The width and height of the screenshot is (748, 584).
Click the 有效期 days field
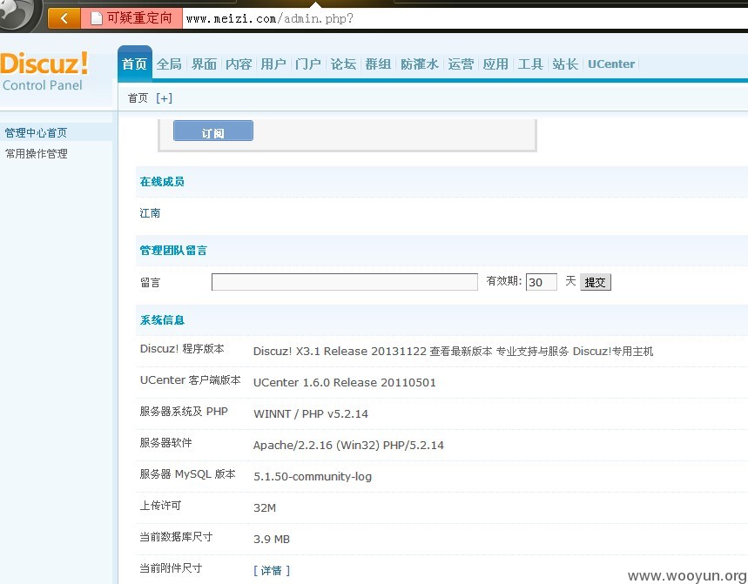[x=542, y=282]
